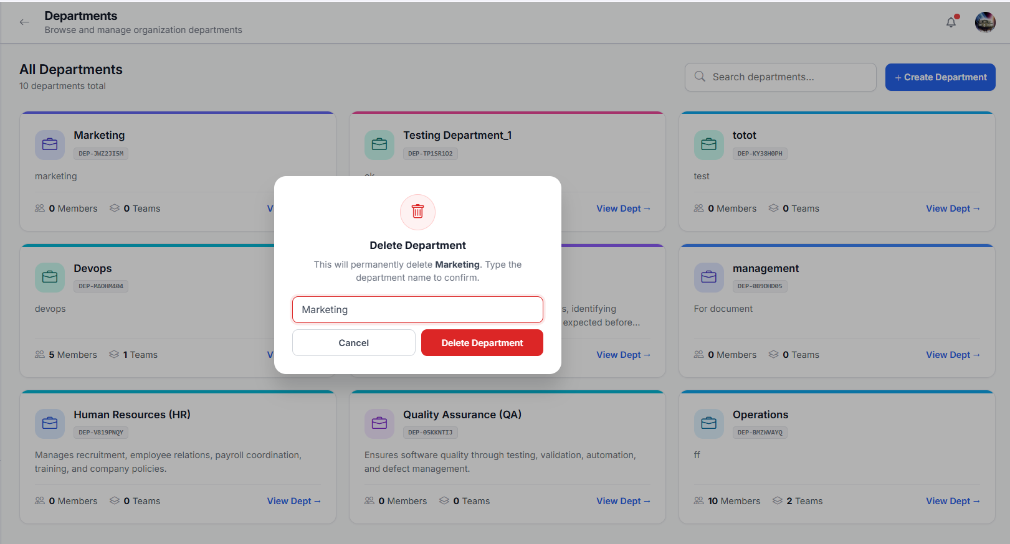Click the DEP-MAOHM404 code badge
This screenshot has height=544, width=1010.
(101, 286)
